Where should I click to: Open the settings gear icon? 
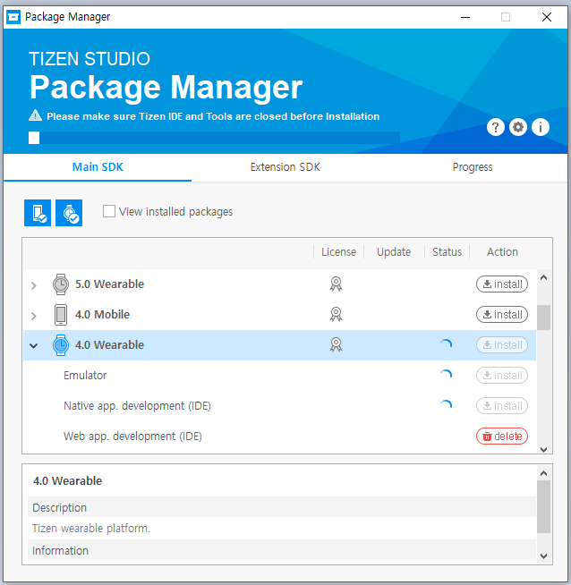pyautogui.click(x=518, y=127)
